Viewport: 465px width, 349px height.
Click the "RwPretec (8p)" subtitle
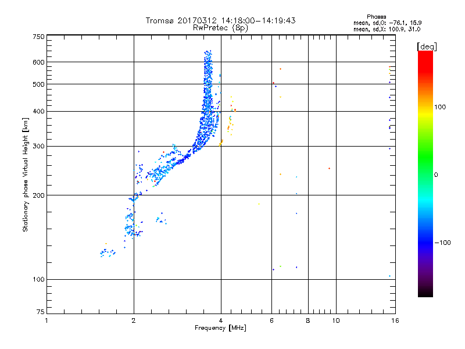(220, 28)
